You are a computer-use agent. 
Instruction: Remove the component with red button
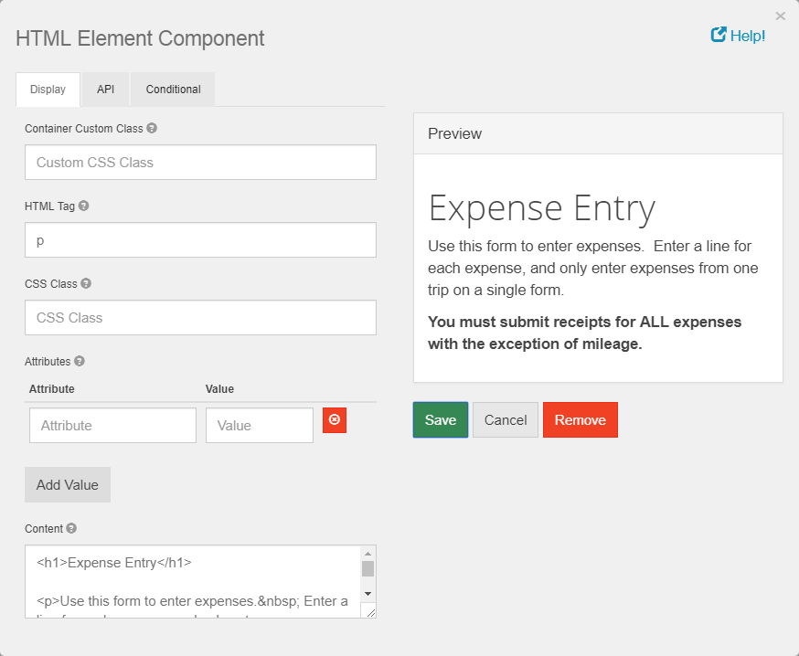pos(580,419)
